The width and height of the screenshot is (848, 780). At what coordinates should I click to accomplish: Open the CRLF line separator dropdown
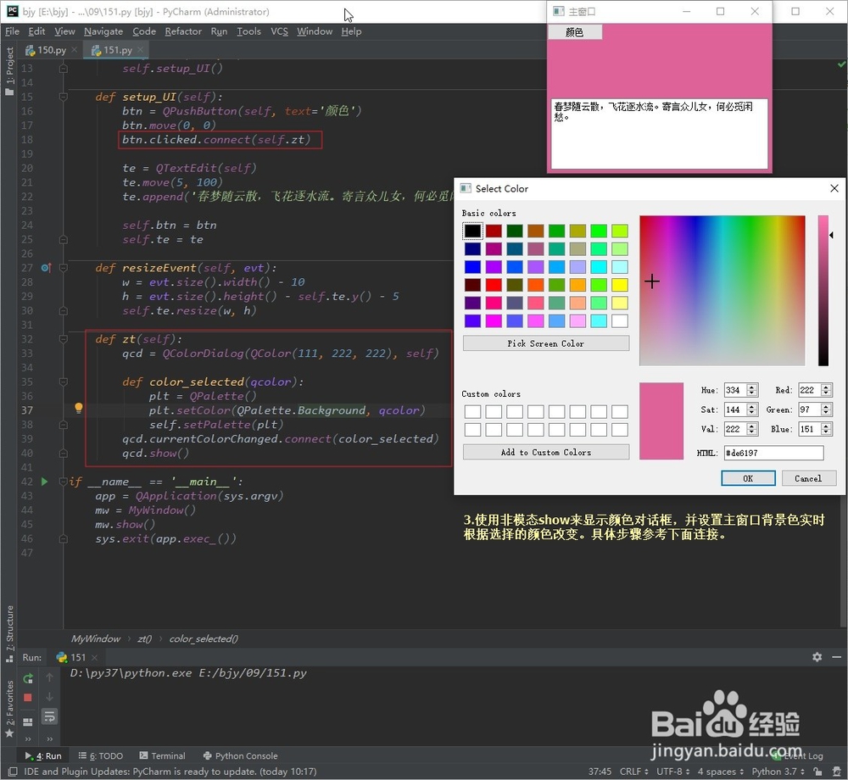[x=633, y=772]
